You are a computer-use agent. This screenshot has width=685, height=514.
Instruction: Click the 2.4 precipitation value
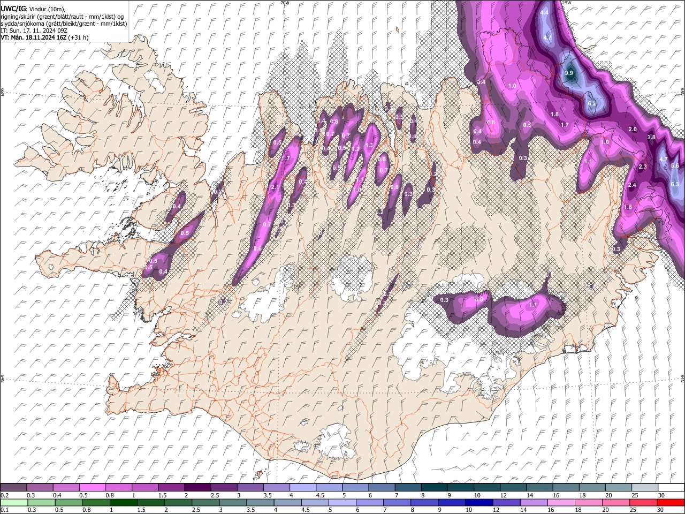coord(632,185)
